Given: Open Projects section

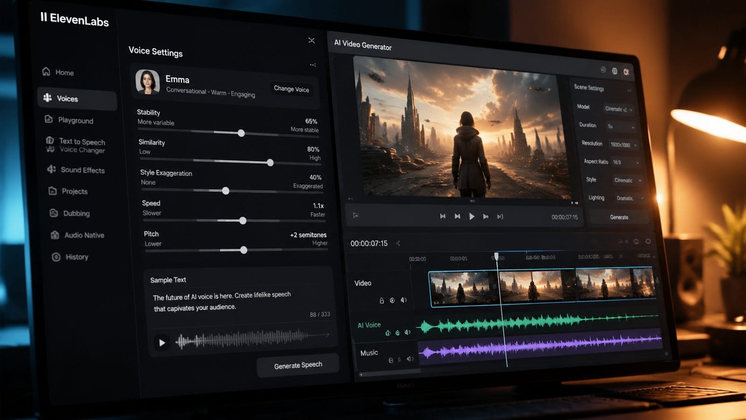Looking at the screenshot, I should pos(75,191).
